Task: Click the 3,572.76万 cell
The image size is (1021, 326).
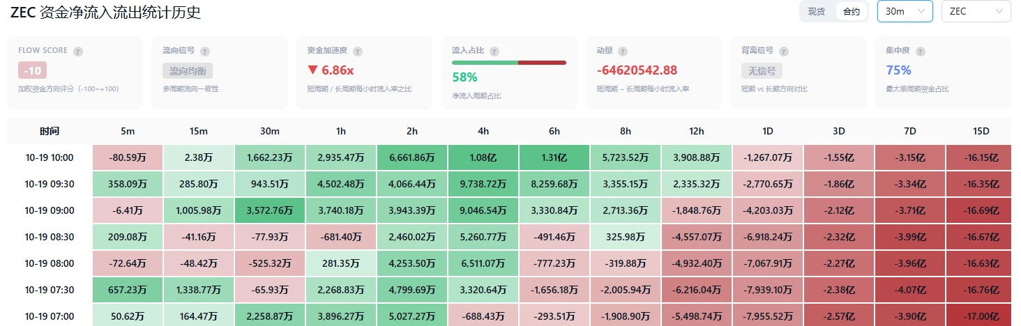Action: click(x=270, y=211)
